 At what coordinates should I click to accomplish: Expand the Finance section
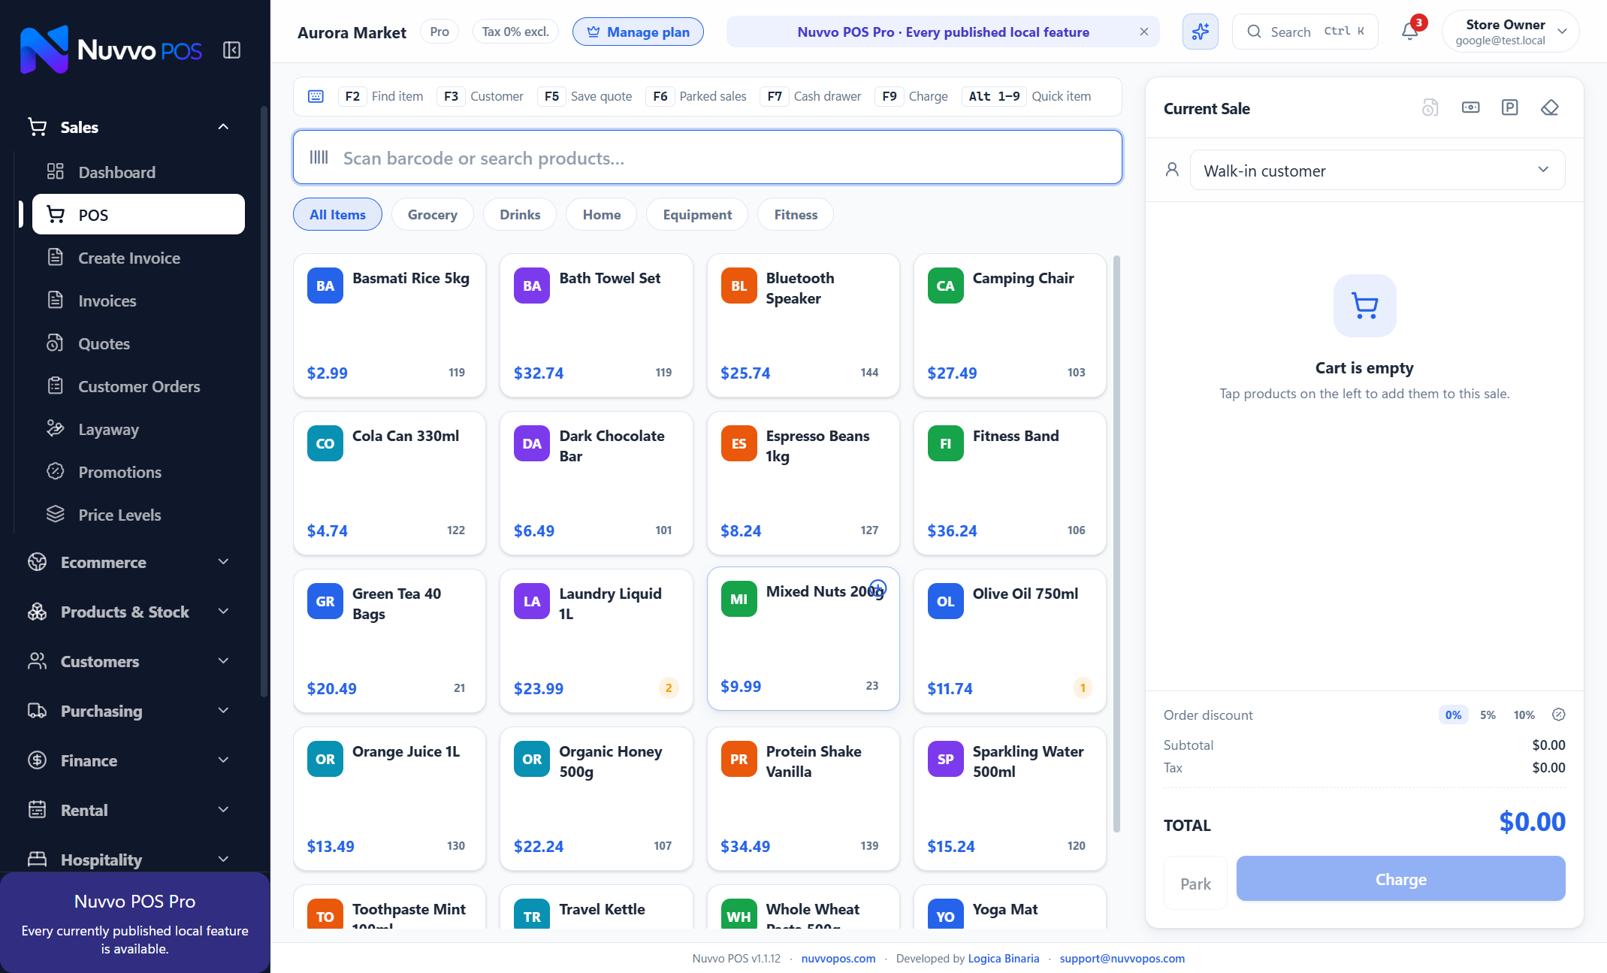[x=128, y=760]
